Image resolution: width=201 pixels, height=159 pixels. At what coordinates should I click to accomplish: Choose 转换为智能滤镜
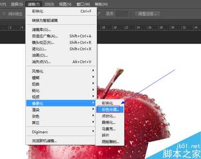[x=61, y=21]
